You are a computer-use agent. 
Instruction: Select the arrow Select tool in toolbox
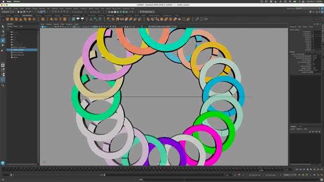point(3,27)
